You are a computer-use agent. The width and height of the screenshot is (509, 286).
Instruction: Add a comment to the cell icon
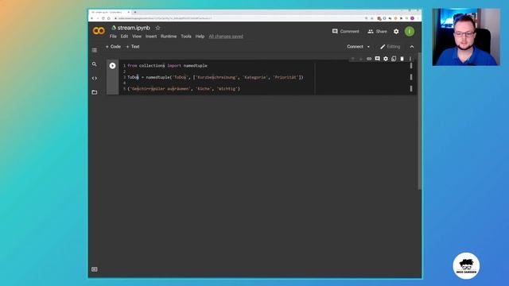point(377,59)
